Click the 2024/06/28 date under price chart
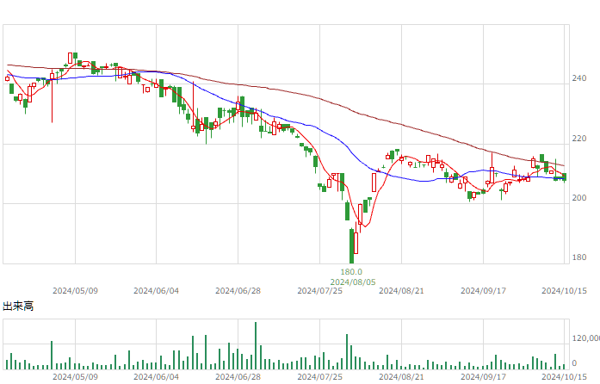The image size is (600, 384). (238, 291)
